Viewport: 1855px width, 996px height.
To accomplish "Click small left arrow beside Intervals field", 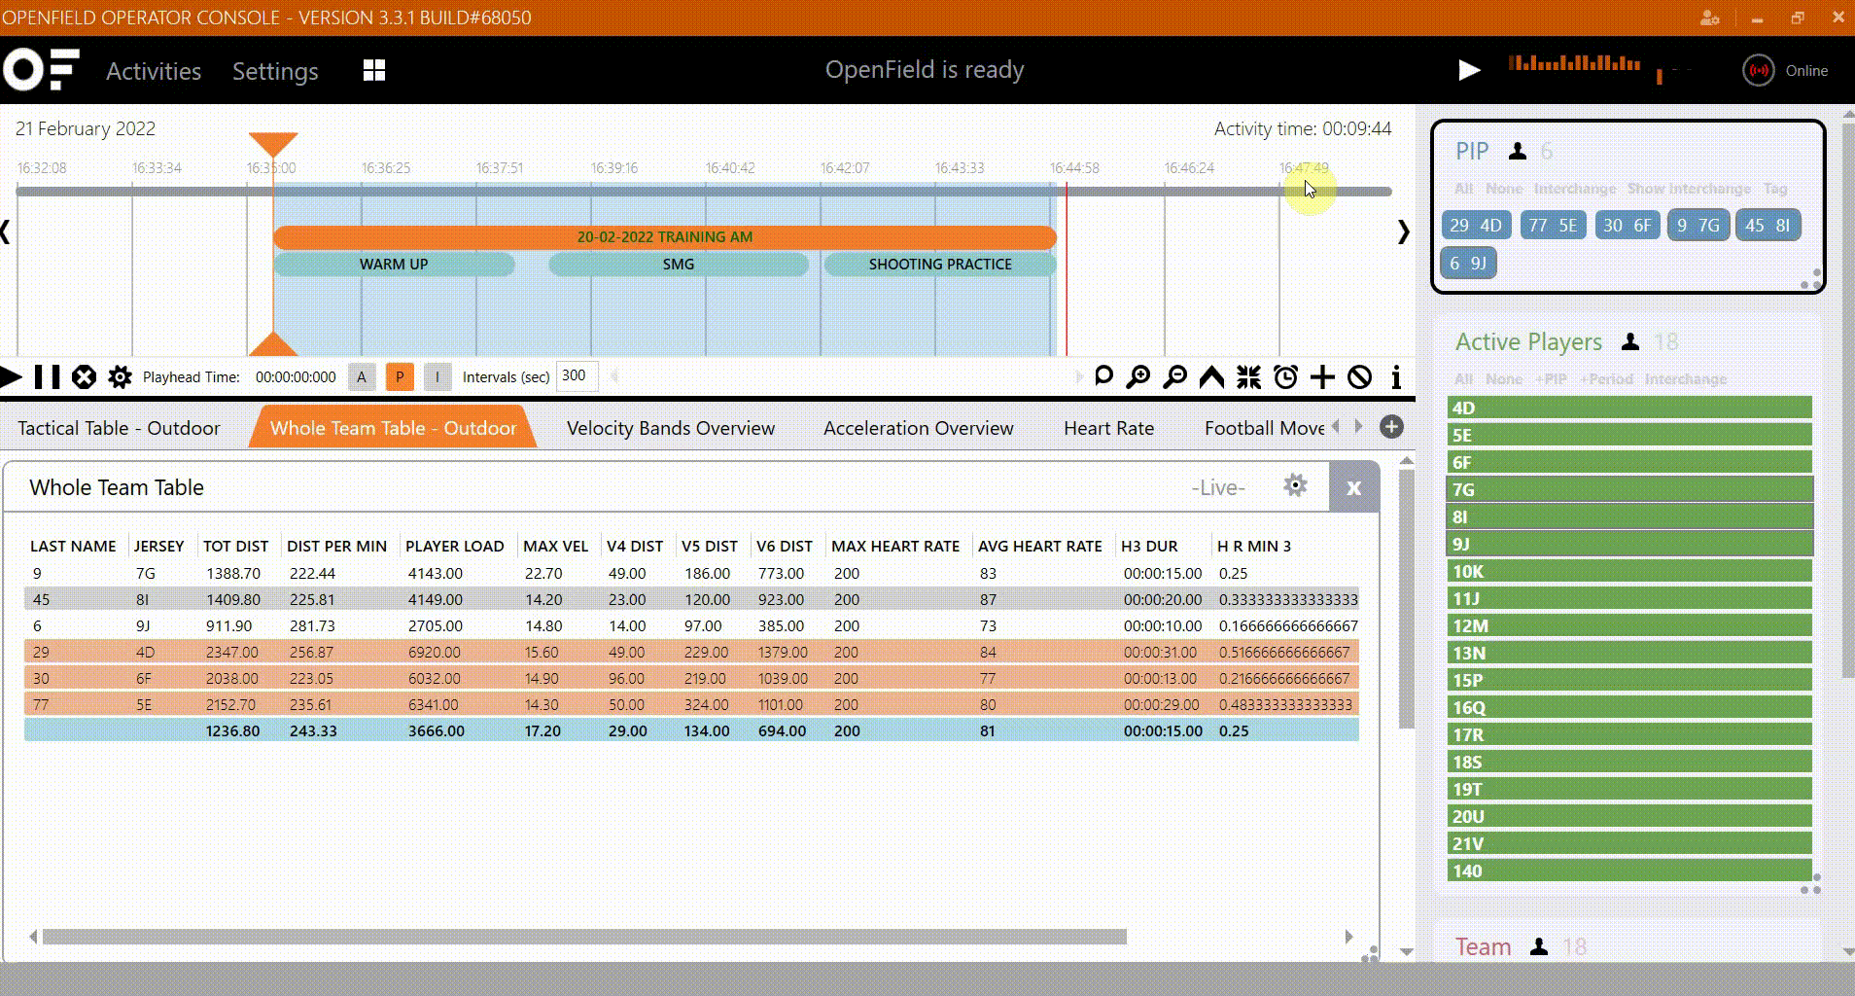I will tap(613, 375).
